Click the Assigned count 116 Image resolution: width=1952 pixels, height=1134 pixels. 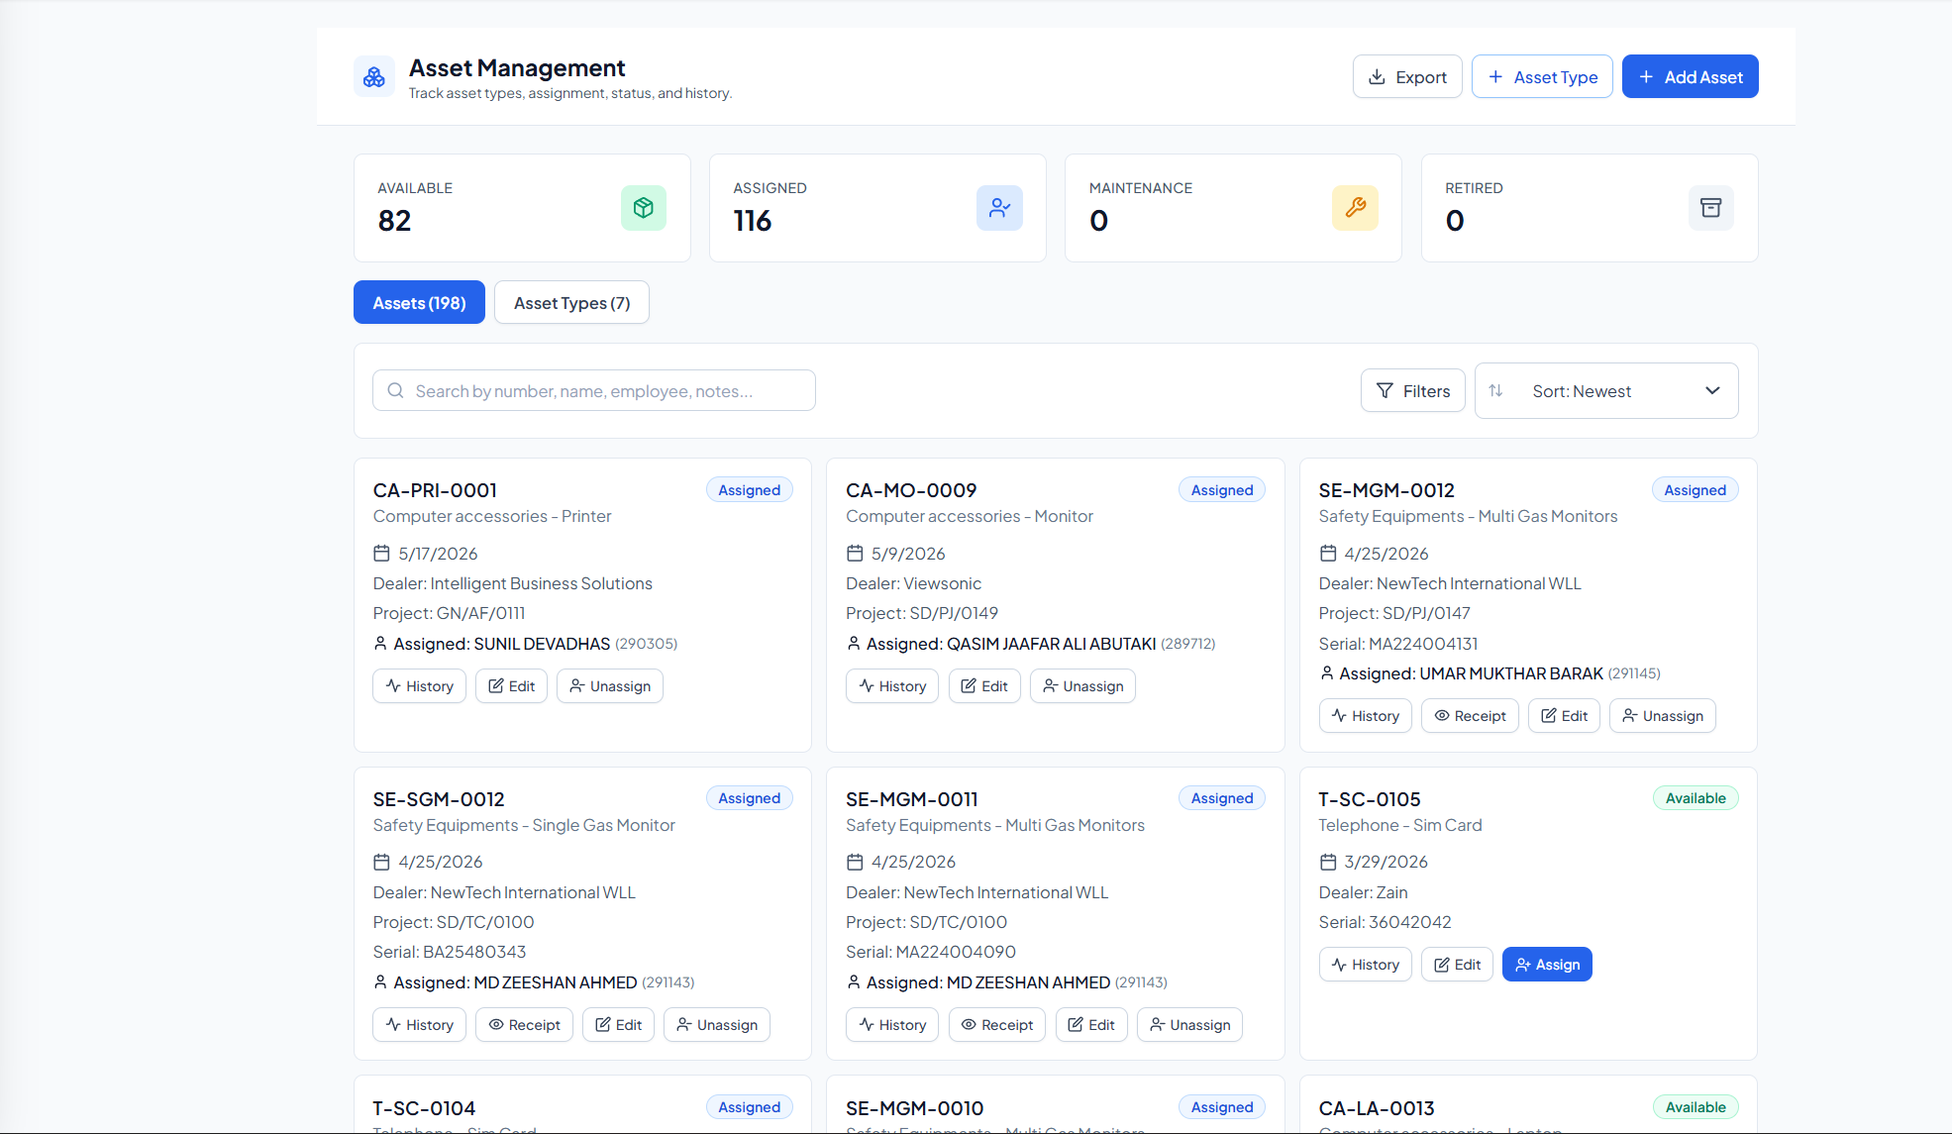coord(753,220)
